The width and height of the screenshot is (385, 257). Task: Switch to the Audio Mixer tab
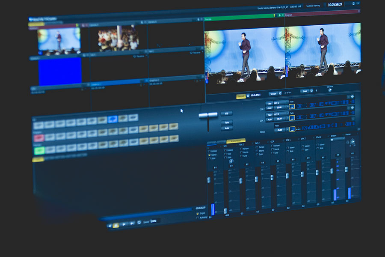point(236,141)
